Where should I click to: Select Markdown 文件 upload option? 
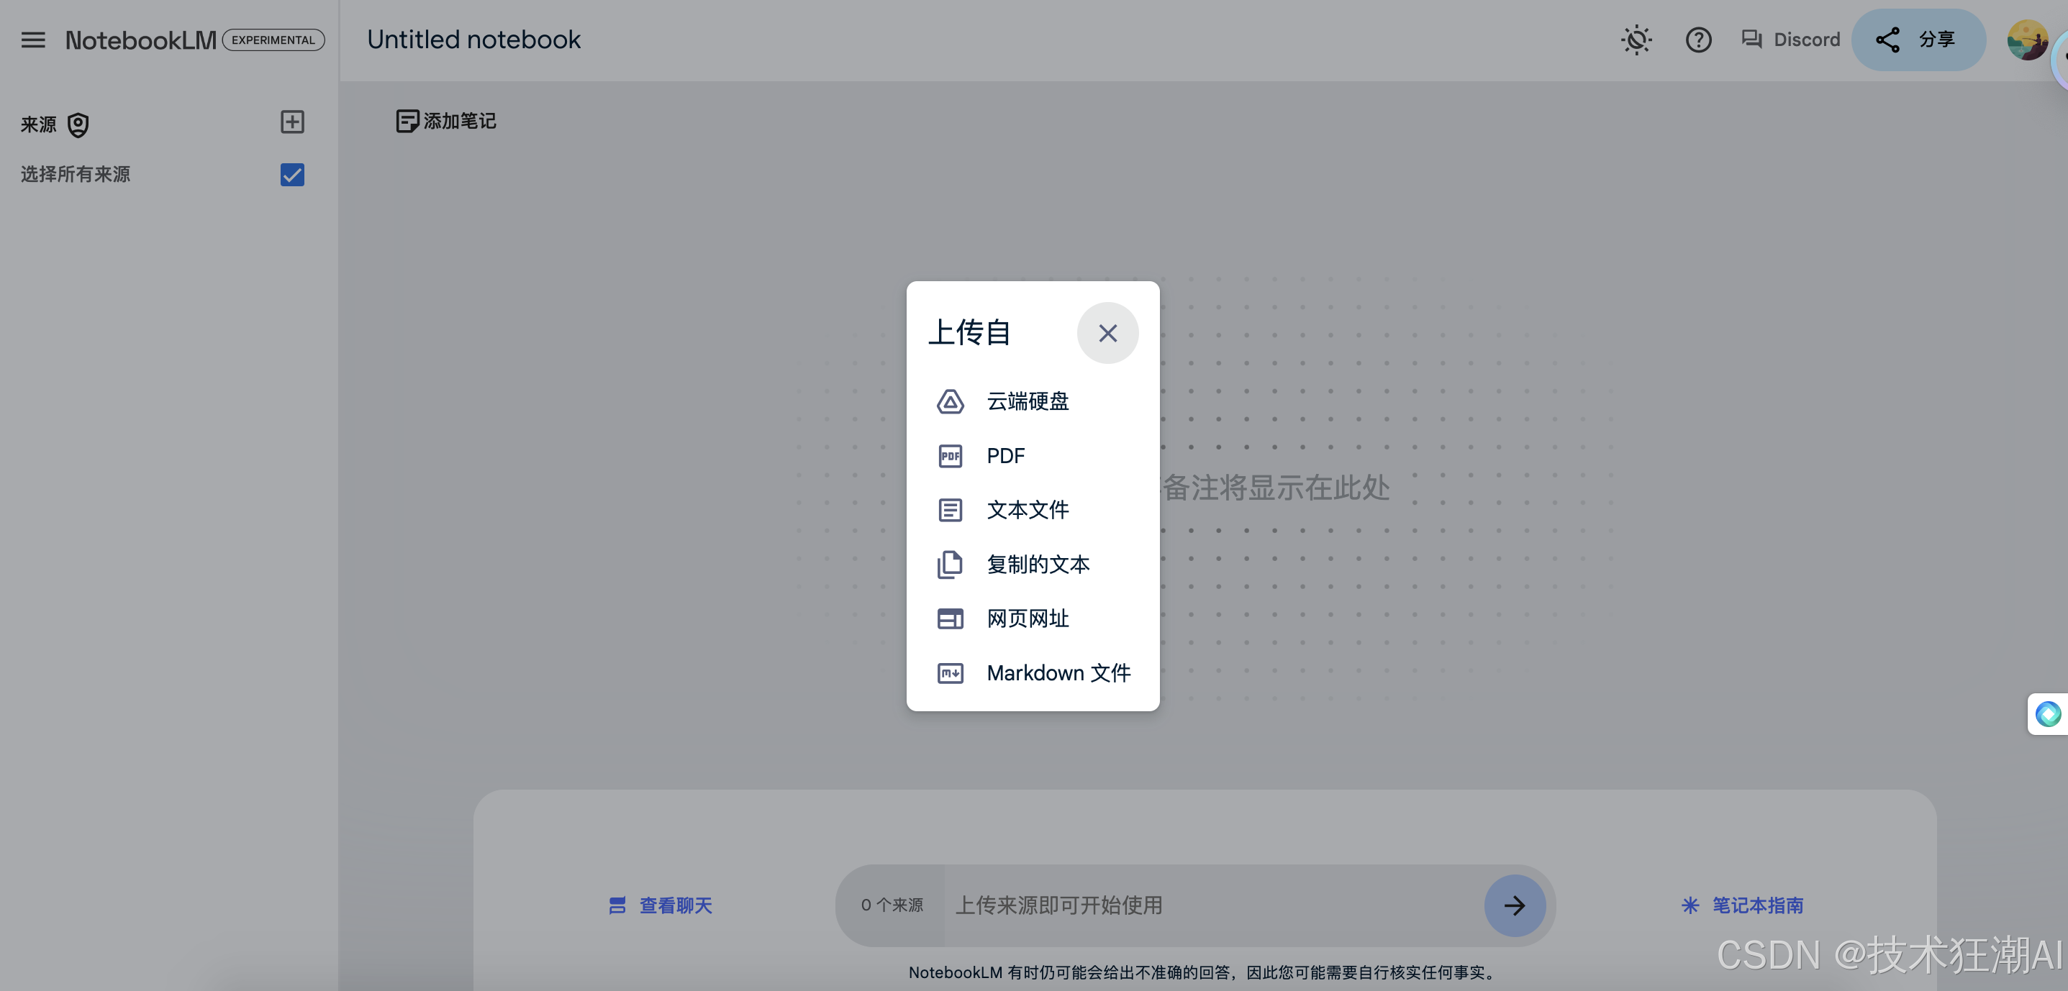1033,672
